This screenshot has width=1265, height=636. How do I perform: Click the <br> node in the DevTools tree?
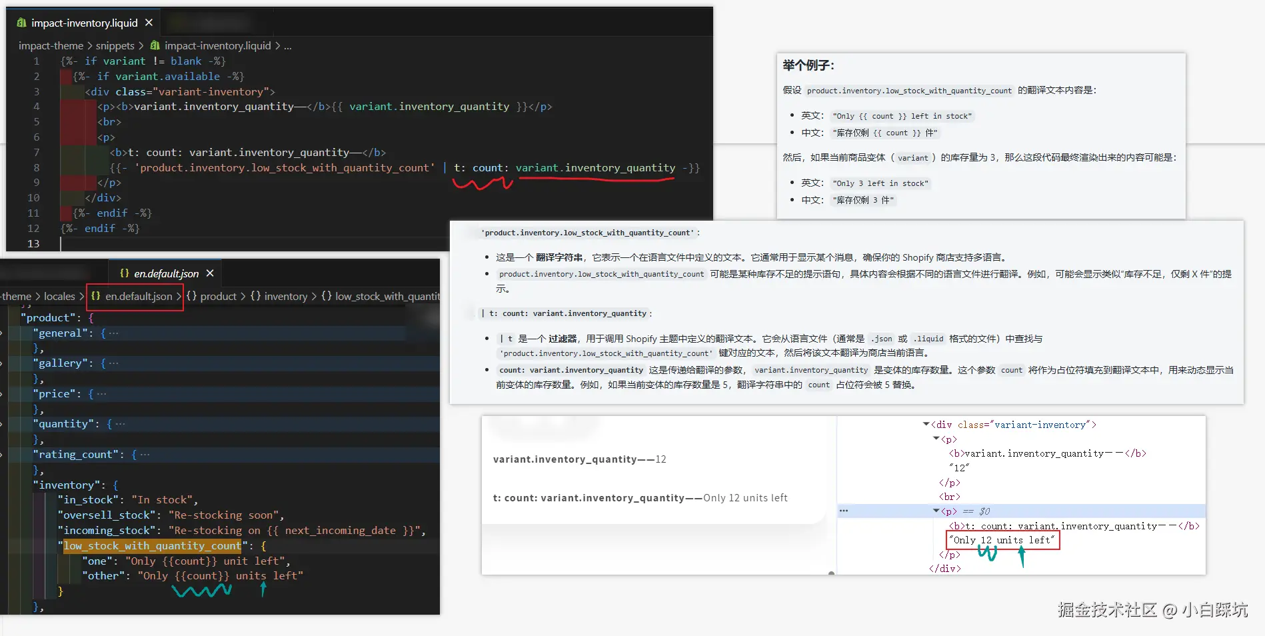click(950, 497)
